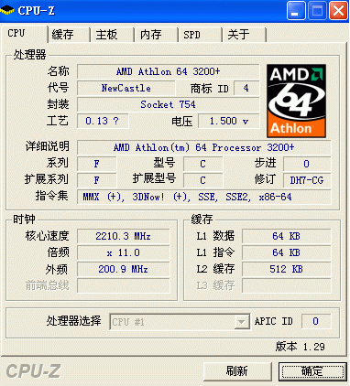Click the empty 前端总线 field

(x=124, y=285)
